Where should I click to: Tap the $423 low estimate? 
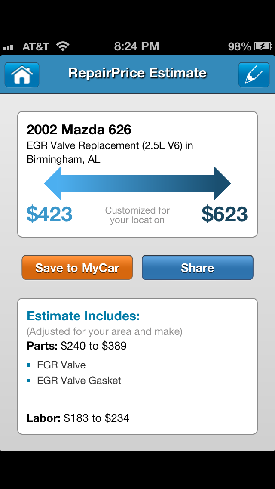tap(49, 214)
